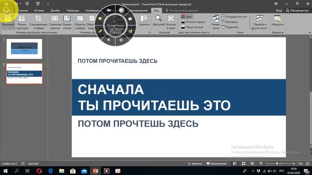
Task: Toggle the Notes (Заметки) ribbon button
Action: 144,20
